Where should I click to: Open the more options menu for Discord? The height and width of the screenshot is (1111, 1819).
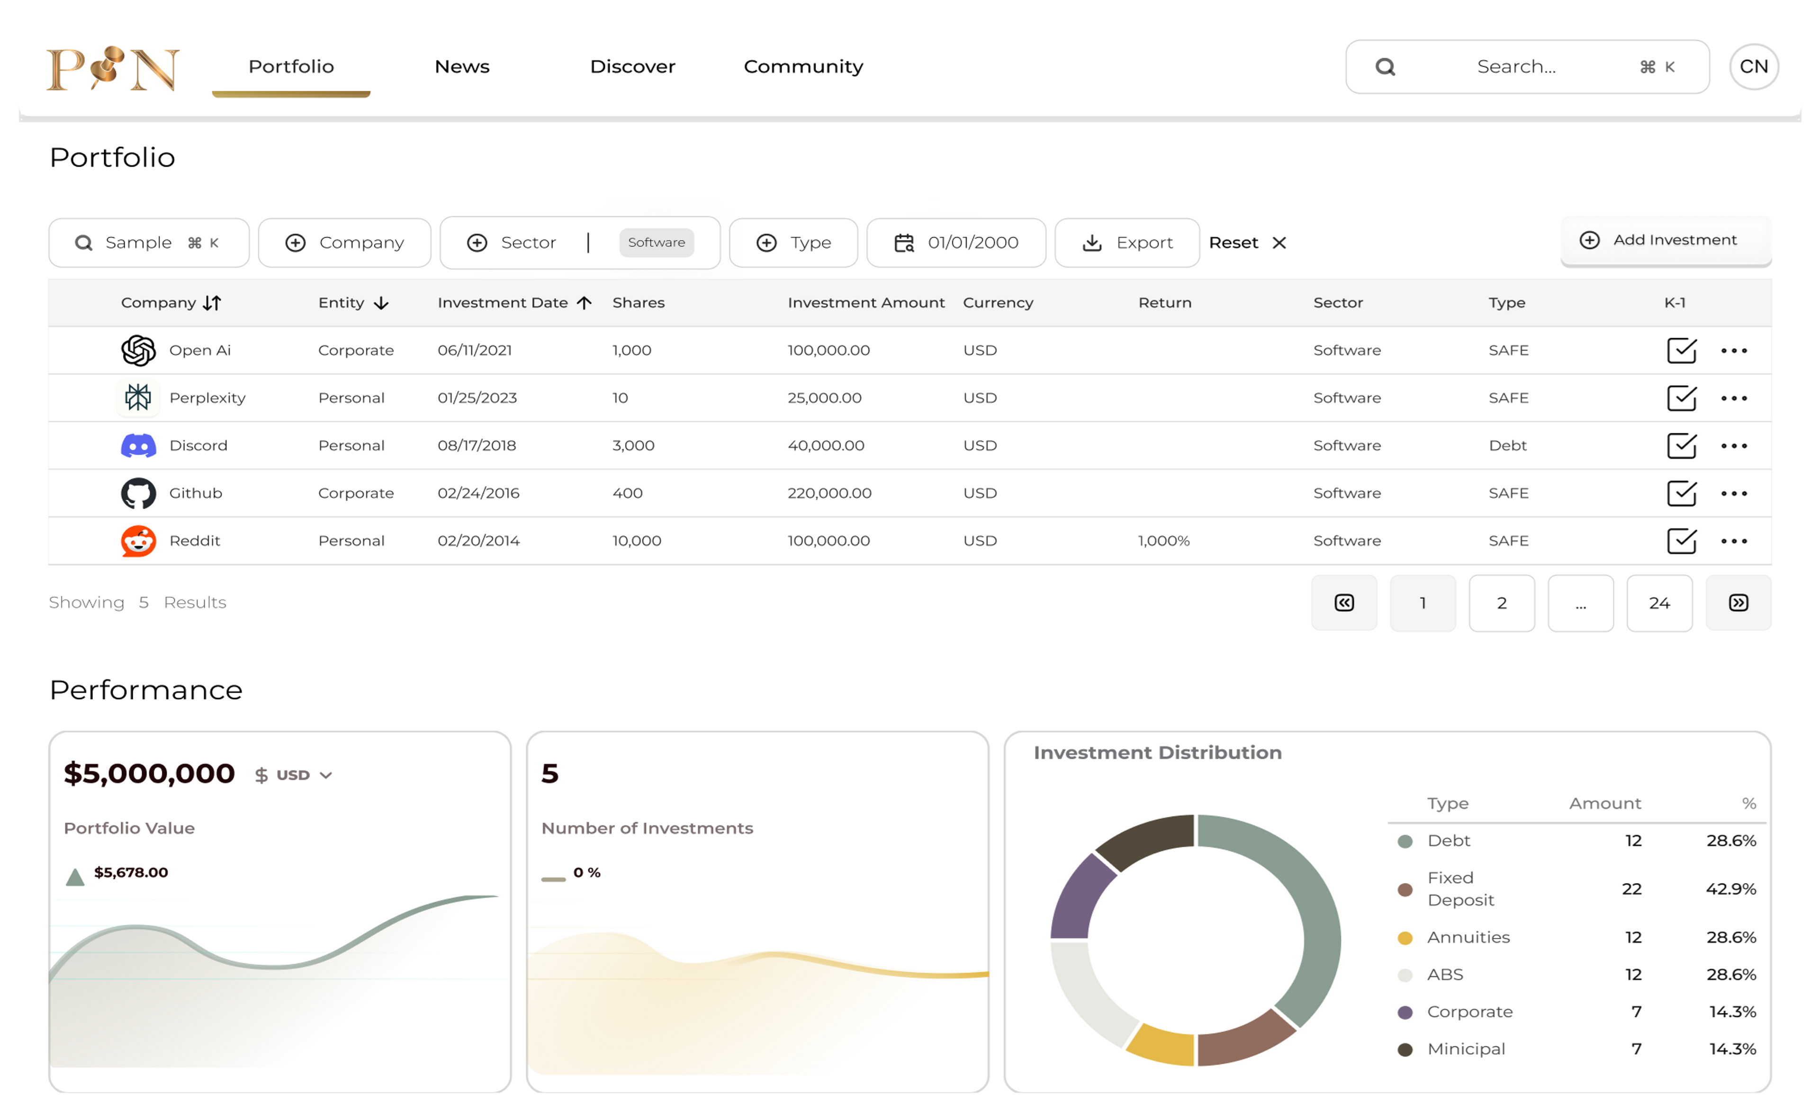pos(1733,446)
